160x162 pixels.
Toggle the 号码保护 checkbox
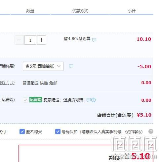[58, 132]
